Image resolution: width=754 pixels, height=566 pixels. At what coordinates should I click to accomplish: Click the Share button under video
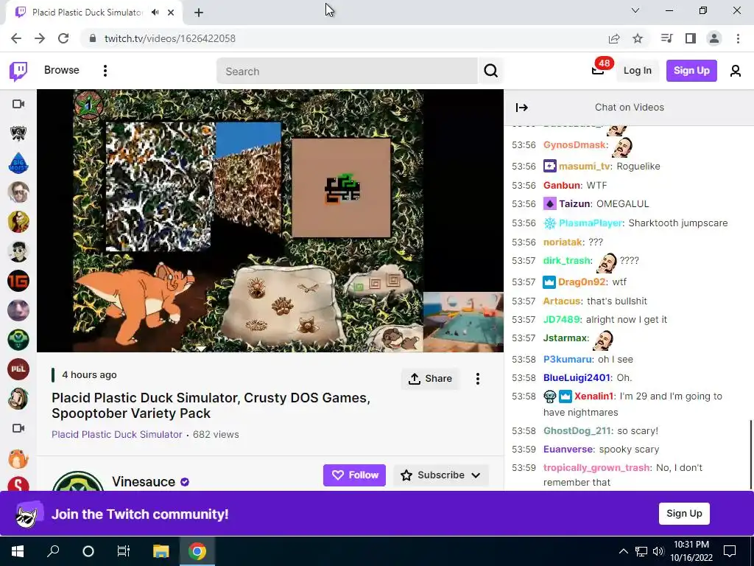[x=430, y=379]
